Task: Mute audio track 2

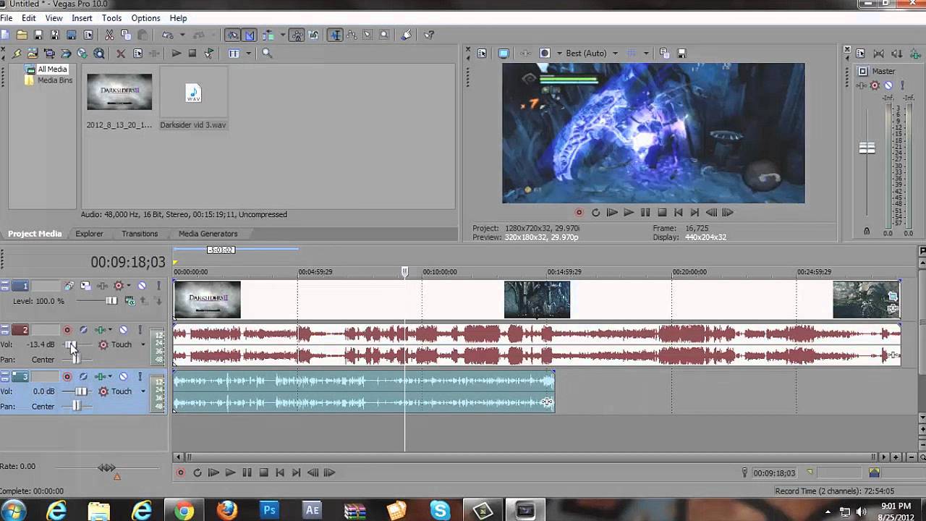Action: click(x=123, y=330)
